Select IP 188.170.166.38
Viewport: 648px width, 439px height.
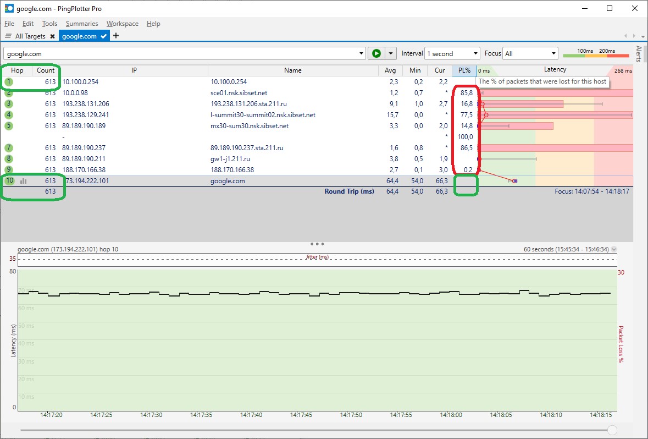pos(84,169)
